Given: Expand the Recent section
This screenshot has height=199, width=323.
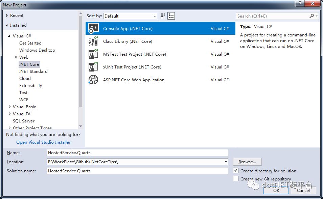Looking at the screenshot, I should click(7, 16).
